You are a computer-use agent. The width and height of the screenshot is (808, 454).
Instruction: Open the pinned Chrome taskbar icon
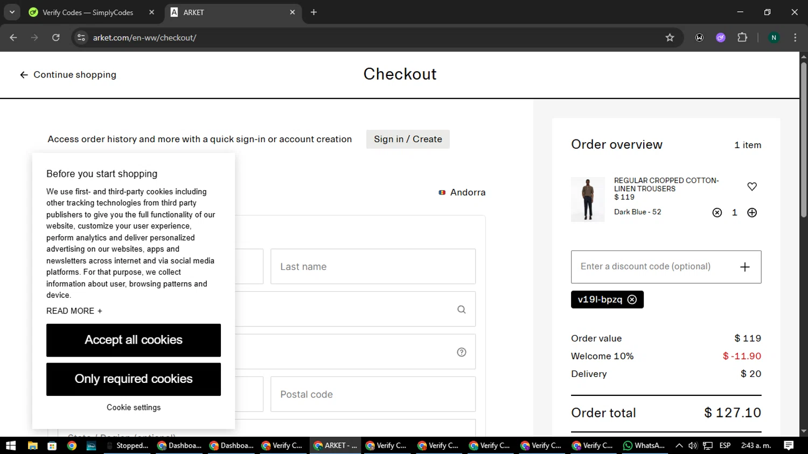click(x=72, y=445)
